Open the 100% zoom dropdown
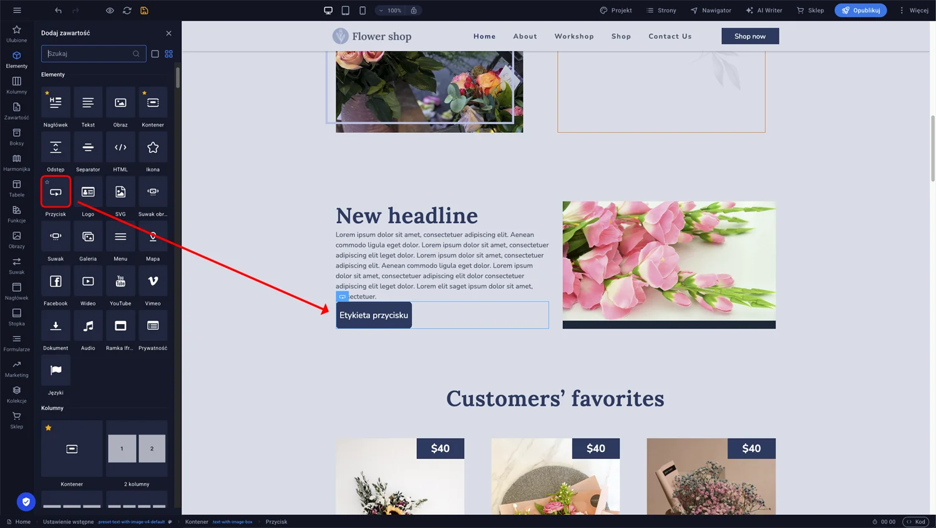This screenshot has width=936, height=528. coord(390,11)
